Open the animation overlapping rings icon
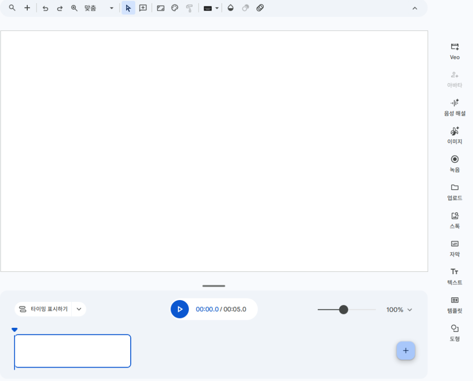Image resolution: width=473 pixels, height=381 pixels. point(260,8)
